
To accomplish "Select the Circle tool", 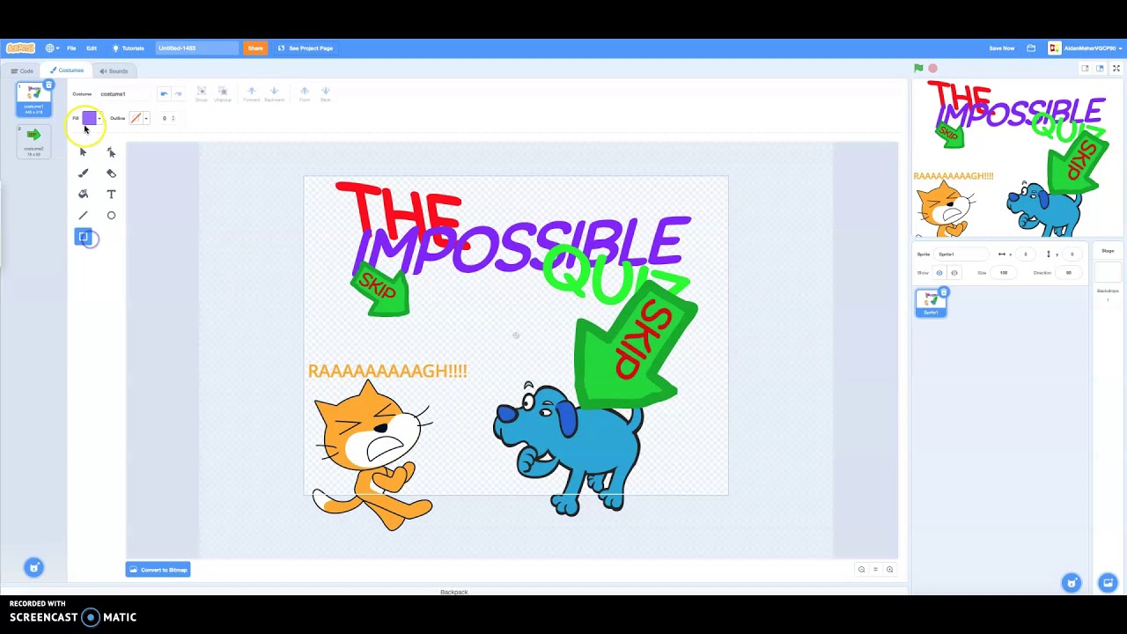I will click(x=111, y=216).
